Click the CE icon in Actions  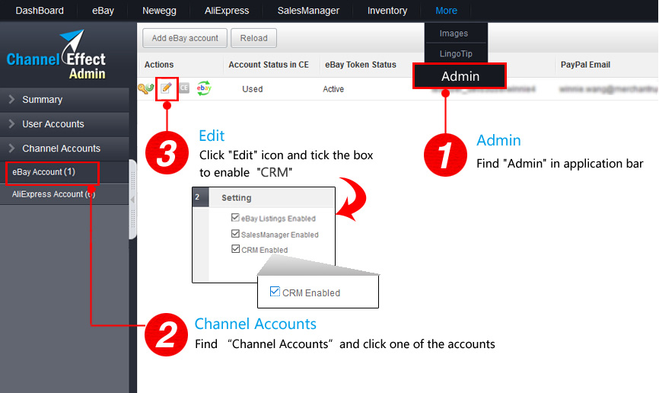pyautogui.click(x=184, y=88)
